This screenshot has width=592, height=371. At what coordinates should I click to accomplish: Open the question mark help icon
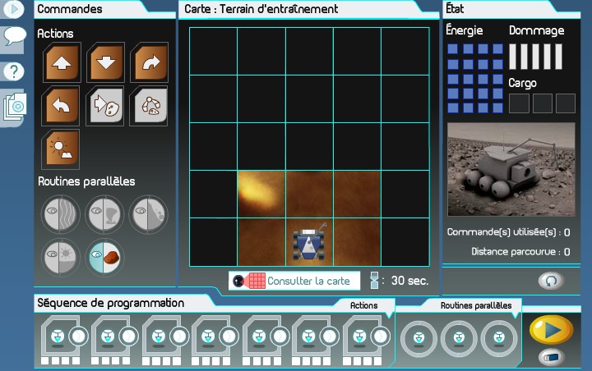click(14, 71)
